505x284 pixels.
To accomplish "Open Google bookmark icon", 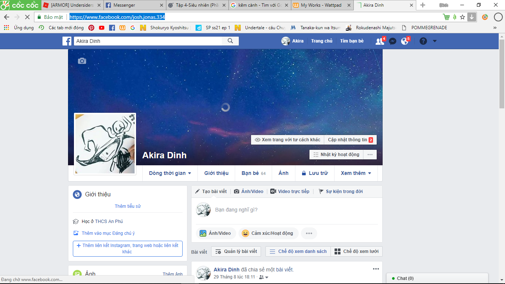I will 133,28.
